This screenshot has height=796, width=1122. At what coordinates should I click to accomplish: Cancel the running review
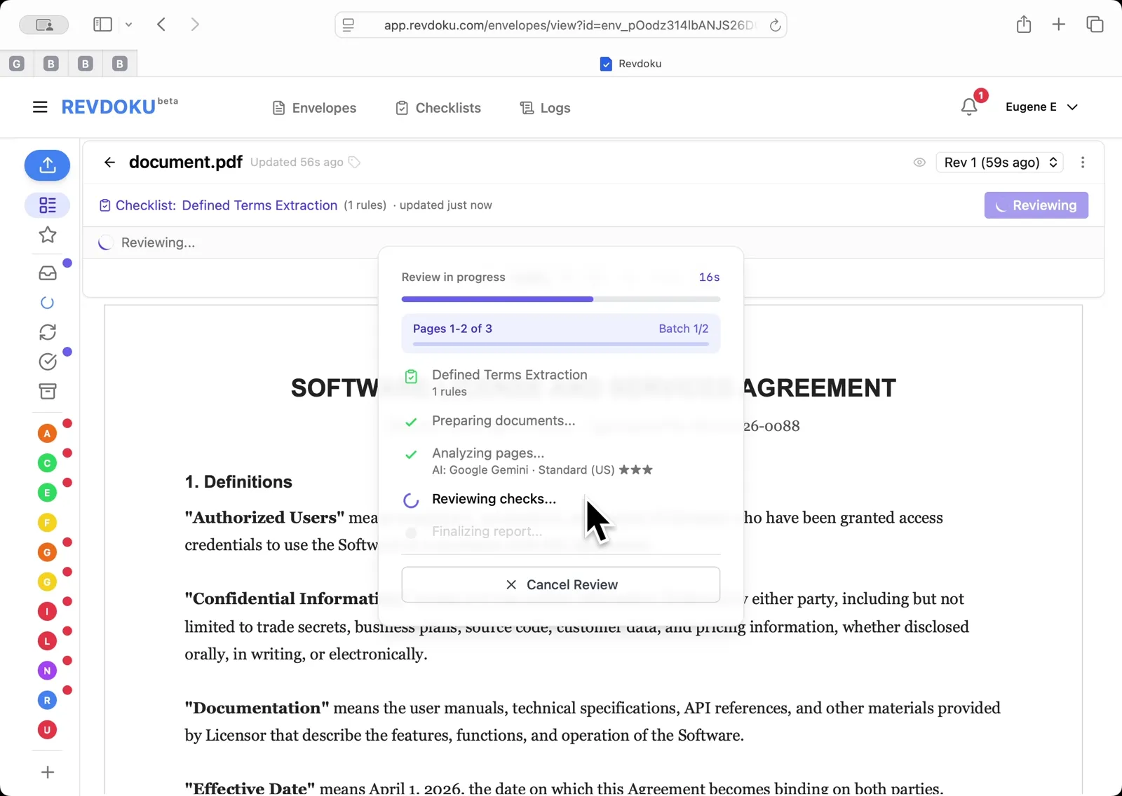[x=561, y=584]
